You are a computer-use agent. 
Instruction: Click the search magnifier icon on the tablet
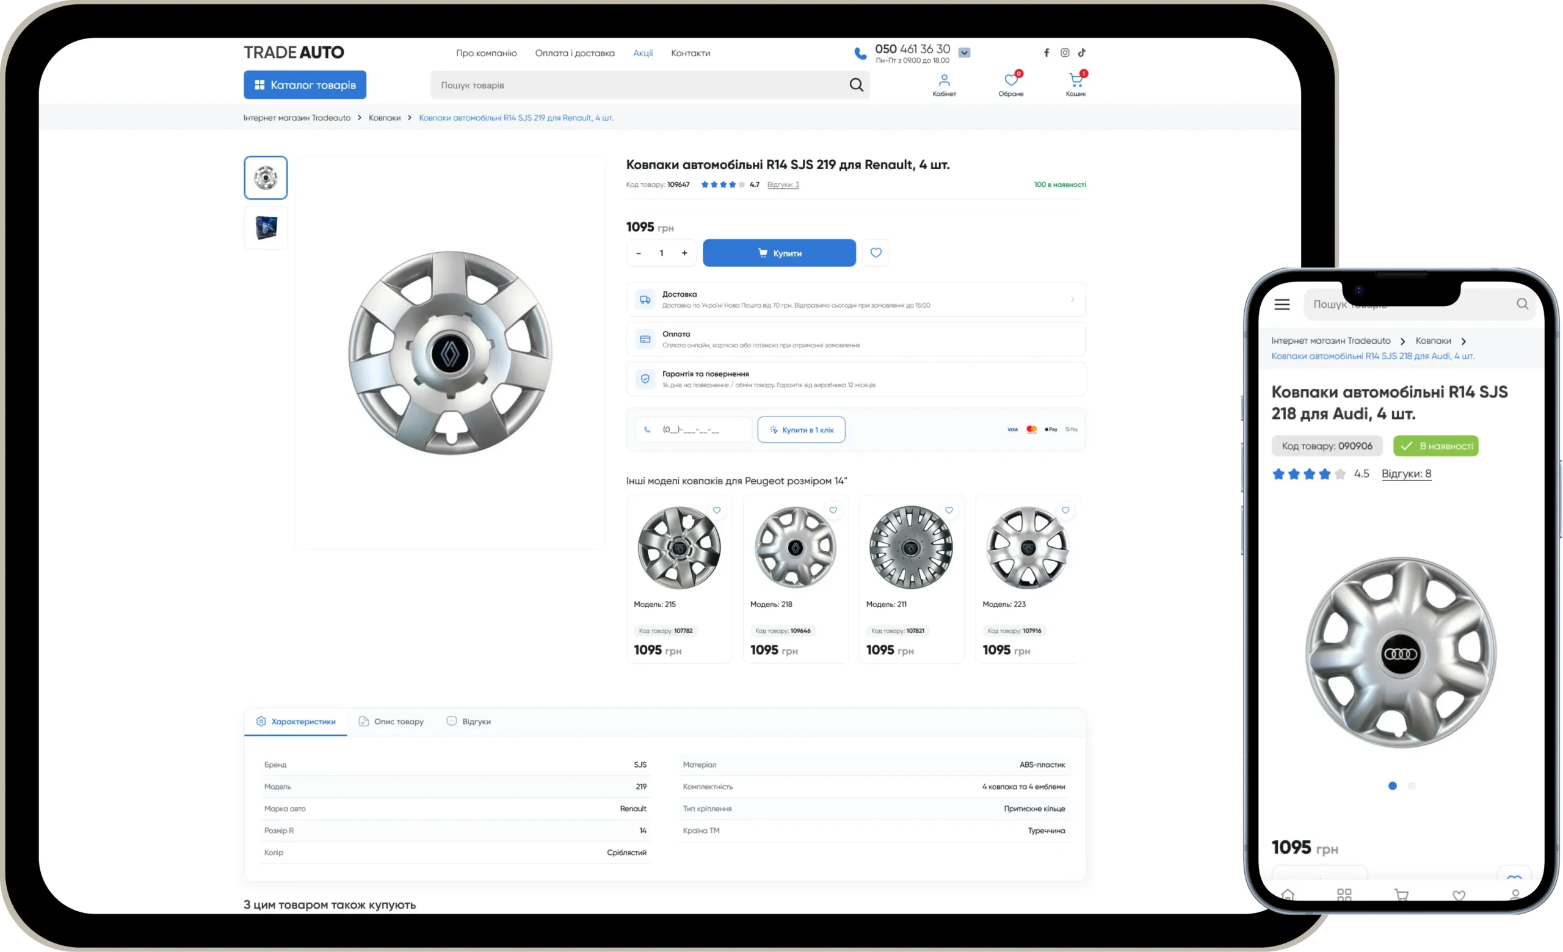[857, 85]
